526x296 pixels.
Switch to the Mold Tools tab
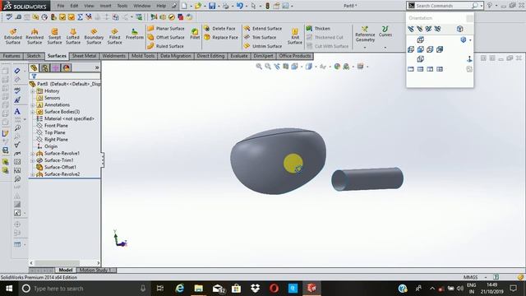[x=143, y=56]
